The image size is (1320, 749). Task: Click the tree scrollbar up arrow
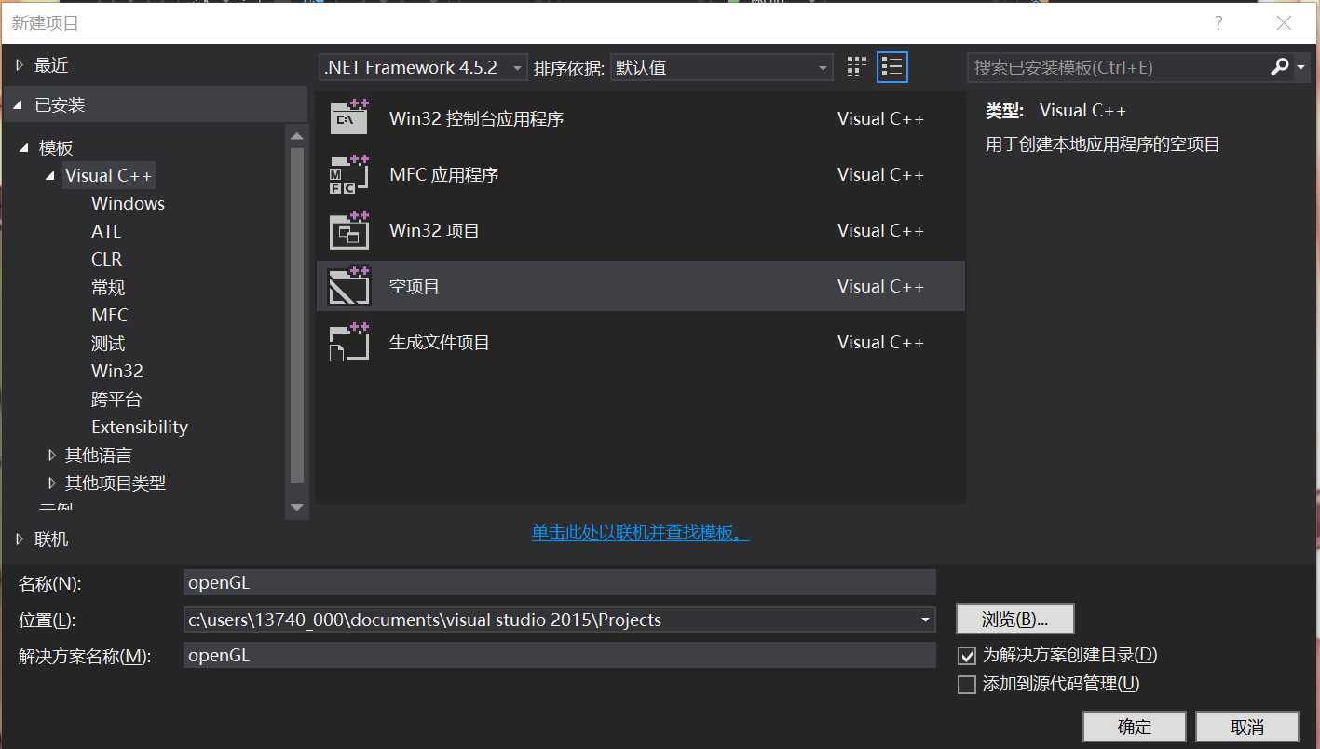coord(297,137)
